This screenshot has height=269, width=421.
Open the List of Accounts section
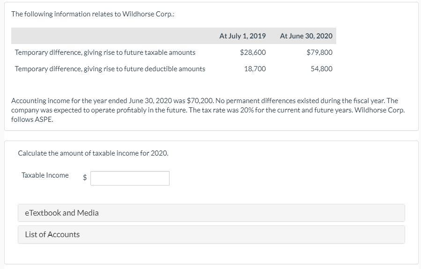point(211,235)
